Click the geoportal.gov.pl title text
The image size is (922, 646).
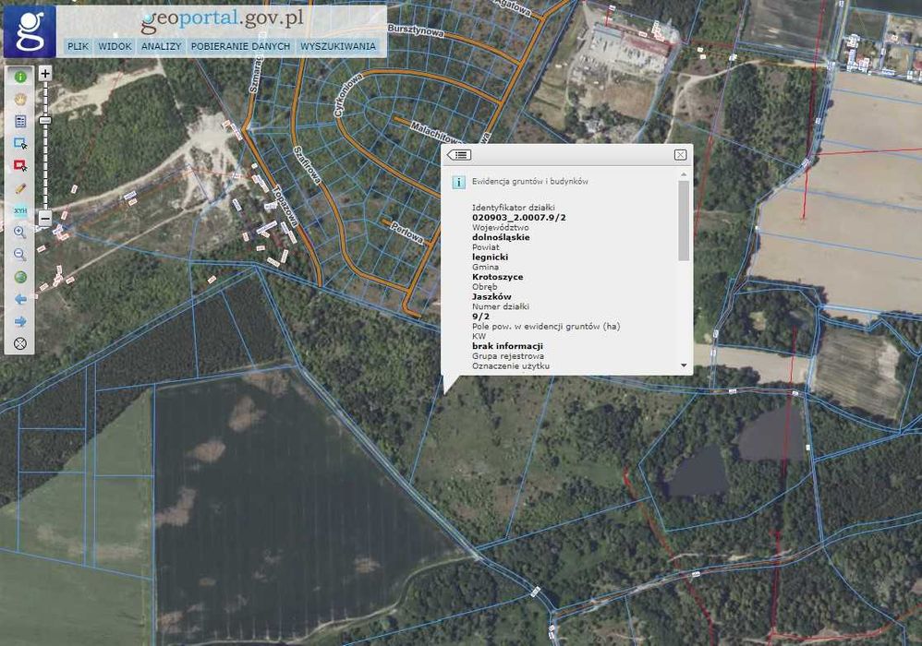pos(223,20)
